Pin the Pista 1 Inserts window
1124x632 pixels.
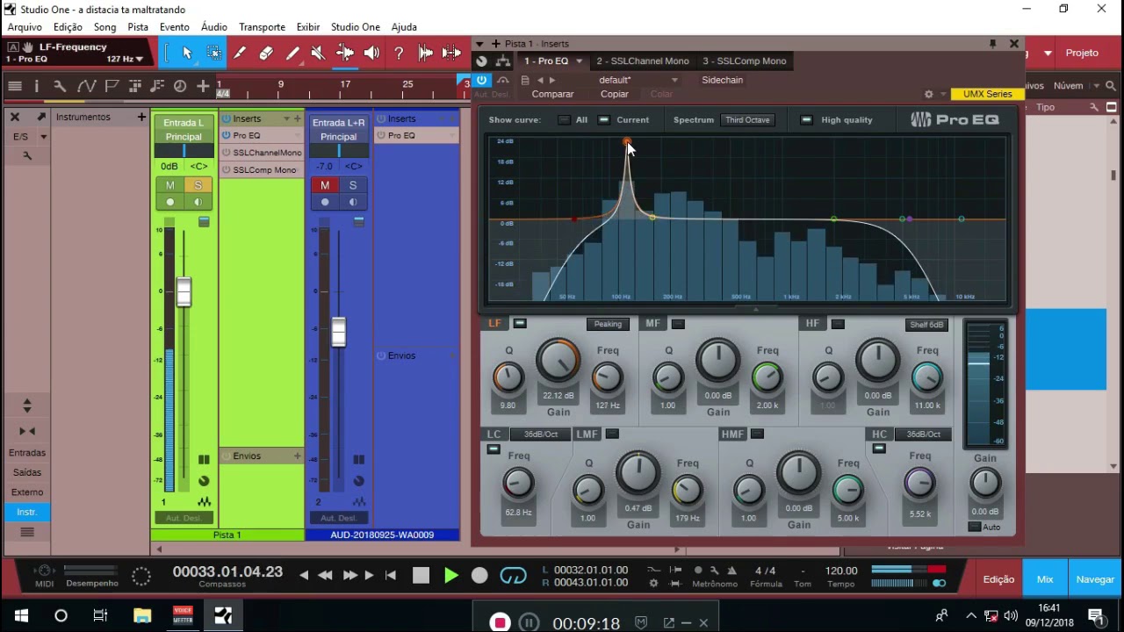pyautogui.click(x=993, y=43)
